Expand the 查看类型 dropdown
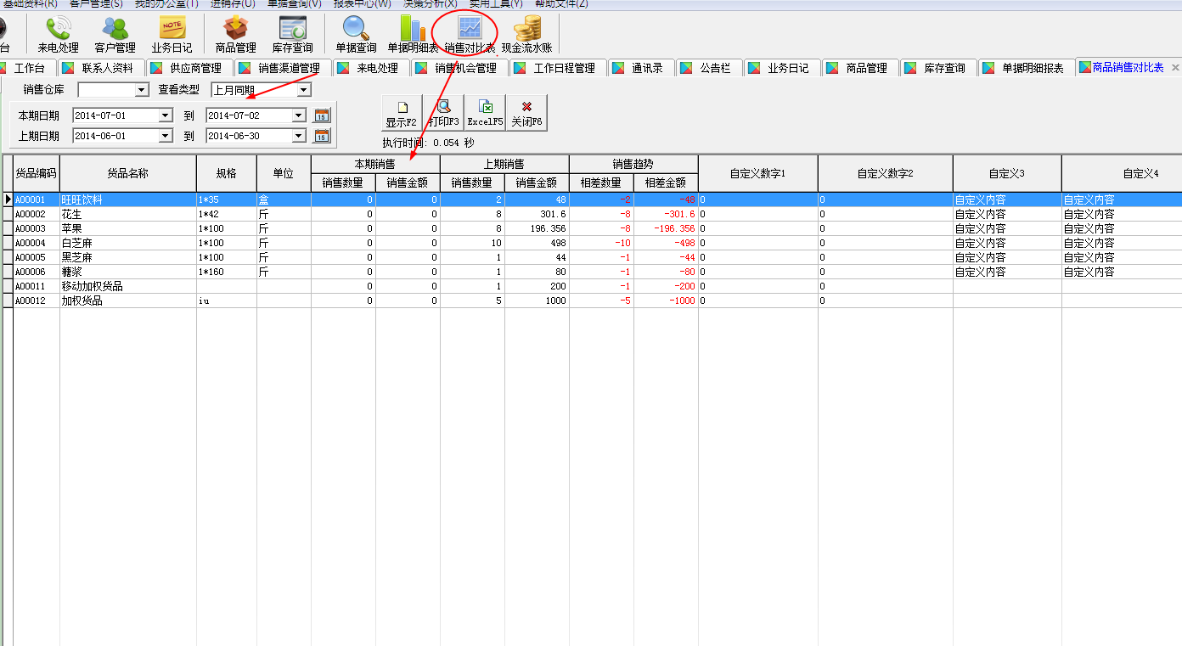The height and width of the screenshot is (646, 1182). [x=303, y=90]
